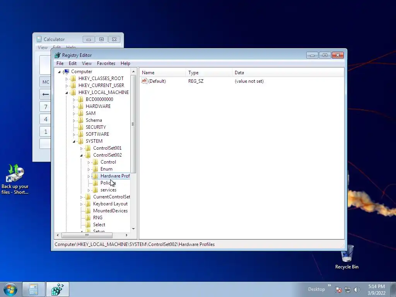Select the Select key folder icon
Image resolution: width=396 pixels, height=297 pixels.
tap(88, 225)
